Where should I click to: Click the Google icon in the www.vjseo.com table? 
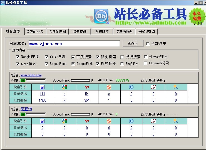[64, 87]
